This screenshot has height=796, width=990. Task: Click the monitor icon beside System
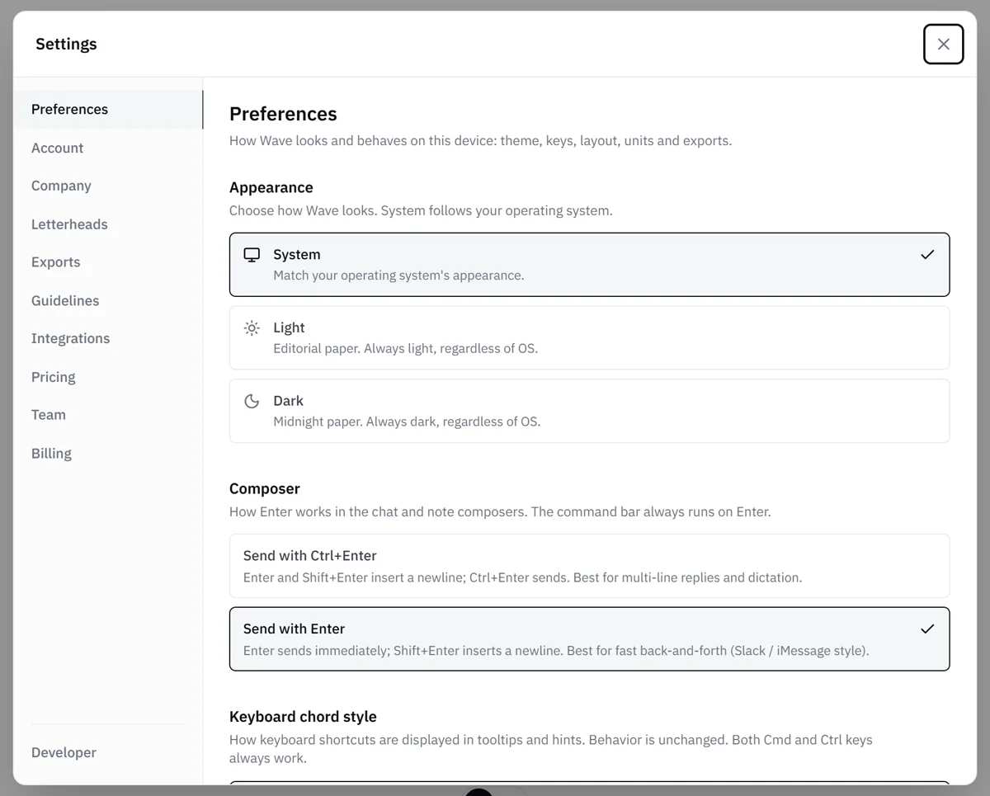(252, 255)
